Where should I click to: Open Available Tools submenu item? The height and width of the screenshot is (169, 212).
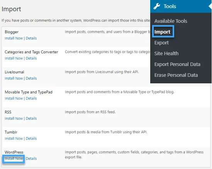[171, 21]
